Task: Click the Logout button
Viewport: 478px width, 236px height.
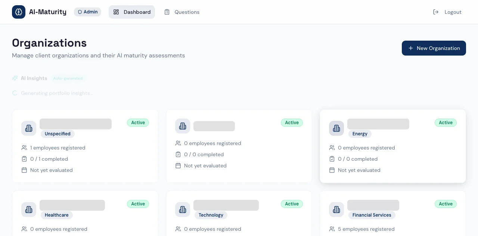Action: point(447,12)
